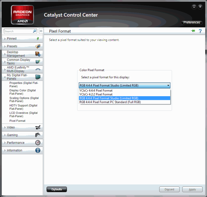Click the My Digital Flat-Panels monitor icon
Image resolution: width=207 pixels, height=197 pixels.
[x=38, y=77]
